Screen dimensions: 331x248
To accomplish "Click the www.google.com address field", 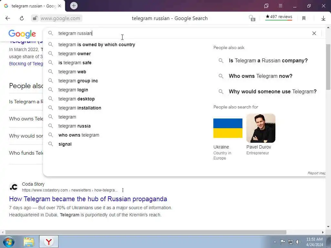I will (x=60, y=18).
